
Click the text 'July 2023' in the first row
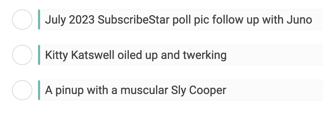tap(70, 20)
